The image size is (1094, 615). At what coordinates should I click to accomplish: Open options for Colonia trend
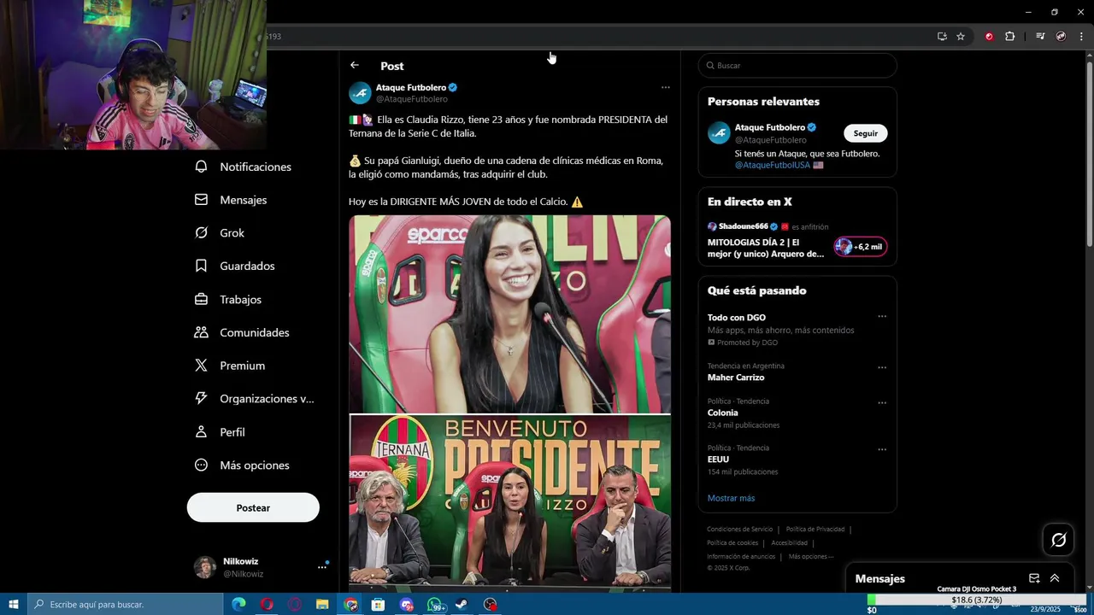882,403
